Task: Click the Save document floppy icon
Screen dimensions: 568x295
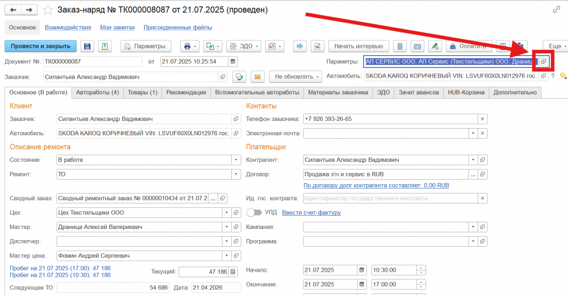Action: (87, 46)
